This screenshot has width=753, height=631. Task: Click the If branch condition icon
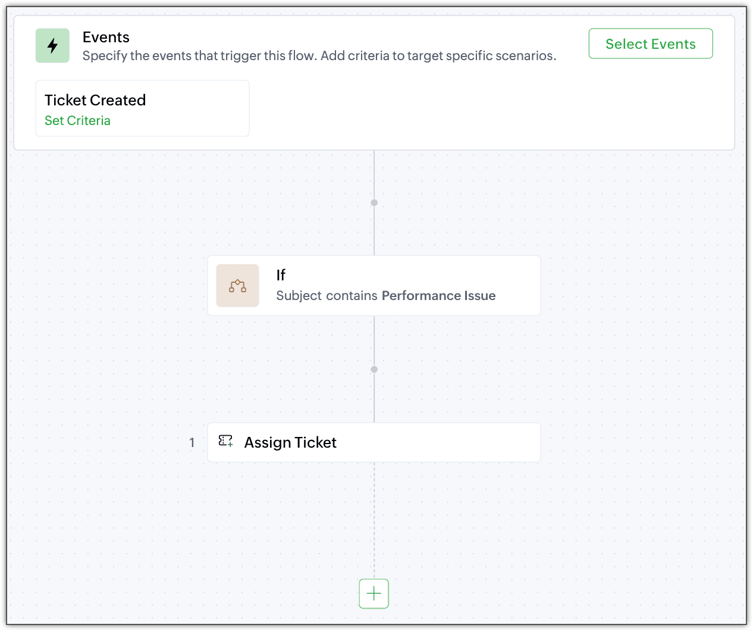click(x=237, y=286)
